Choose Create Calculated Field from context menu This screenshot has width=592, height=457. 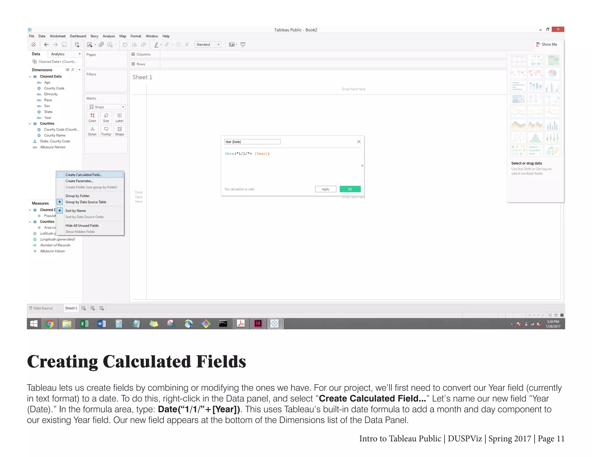point(90,175)
